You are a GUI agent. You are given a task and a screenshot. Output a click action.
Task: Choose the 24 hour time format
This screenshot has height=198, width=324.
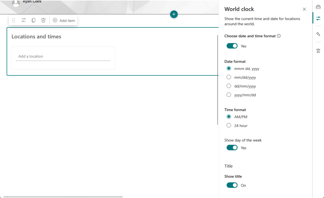click(229, 125)
